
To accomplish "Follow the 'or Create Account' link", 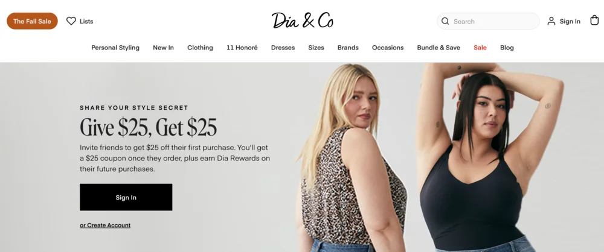I will (105, 225).
